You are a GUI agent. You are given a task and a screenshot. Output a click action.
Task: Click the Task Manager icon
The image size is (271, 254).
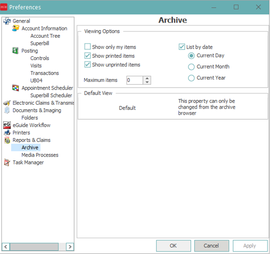(7, 163)
